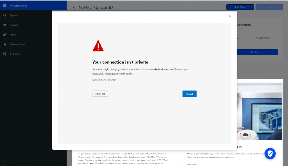Collapse the sidebar with bottom-left chevron
288x166 pixels.
click(x=5, y=161)
